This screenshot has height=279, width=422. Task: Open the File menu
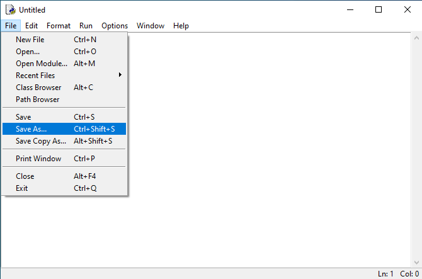[11, 26]
